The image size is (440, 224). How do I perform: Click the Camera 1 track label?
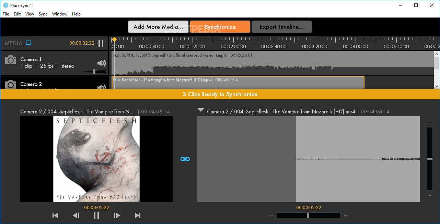click(x=31, y=59)
